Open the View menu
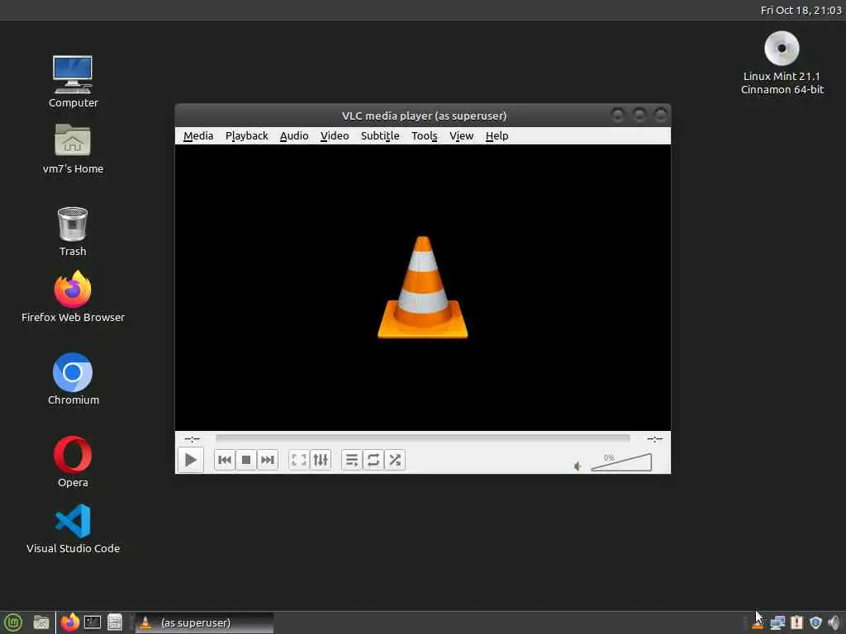Image resolution: width=846 pixels, height=634 pixels. point(461,136)
